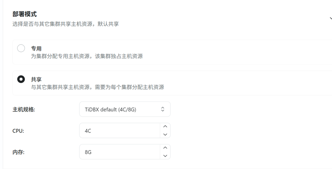
Task: Select the 专用 radio button
Action: [x=21, y=48]
